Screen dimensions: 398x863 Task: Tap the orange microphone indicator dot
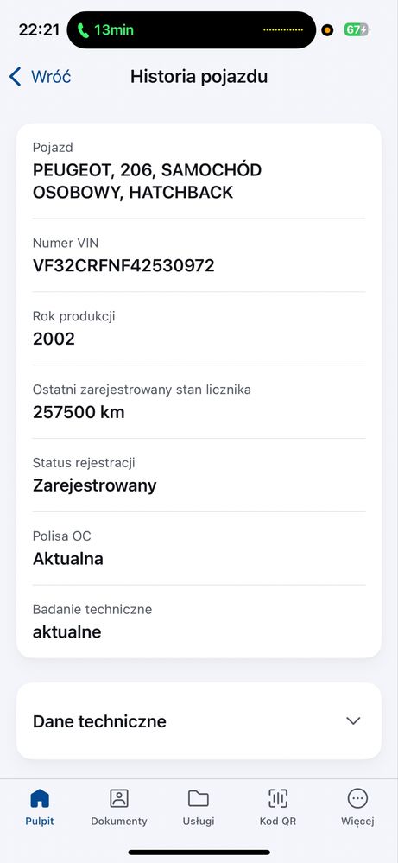(327, 30)
